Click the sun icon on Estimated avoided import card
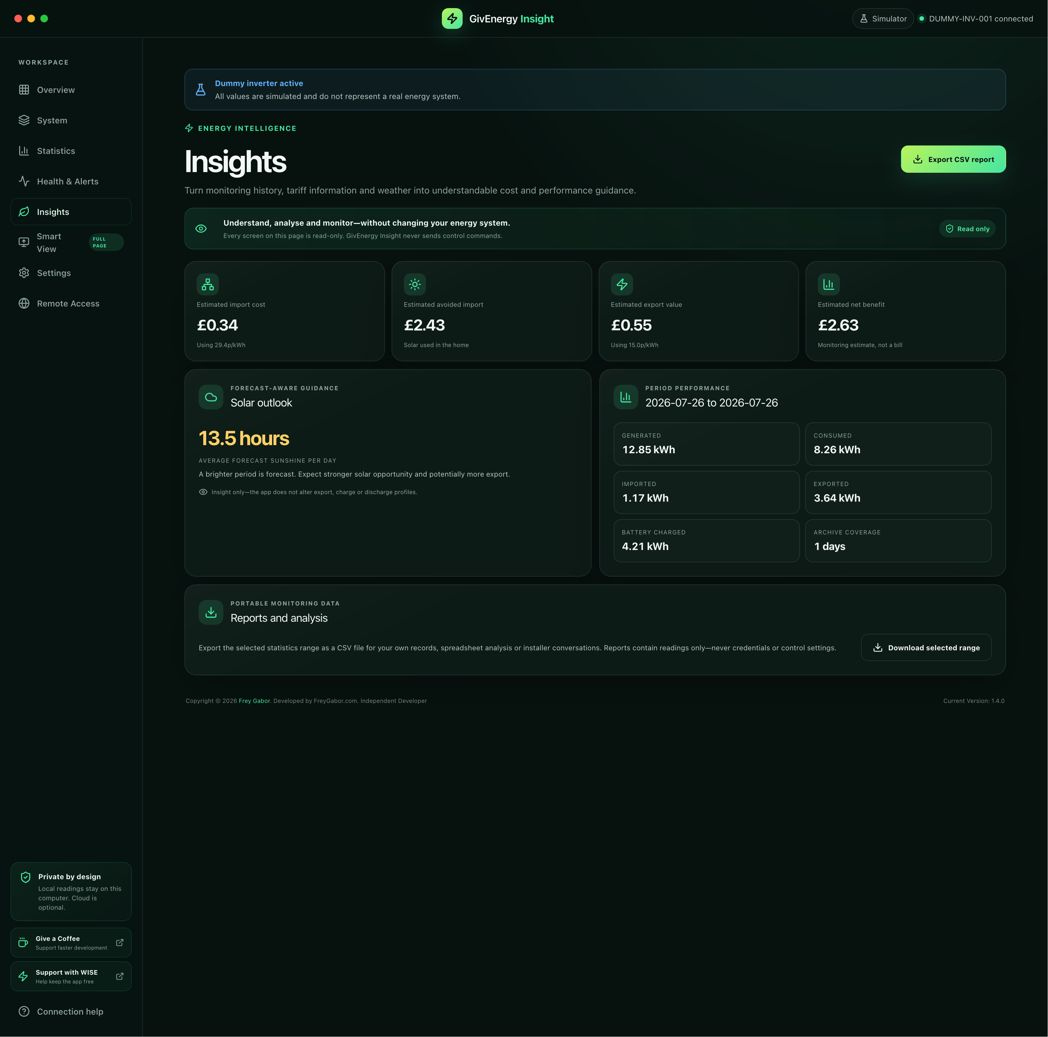 415,284
